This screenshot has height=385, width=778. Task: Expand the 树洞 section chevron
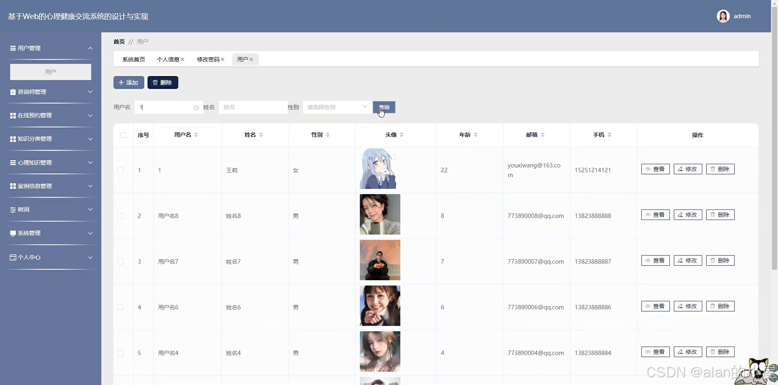90,209
